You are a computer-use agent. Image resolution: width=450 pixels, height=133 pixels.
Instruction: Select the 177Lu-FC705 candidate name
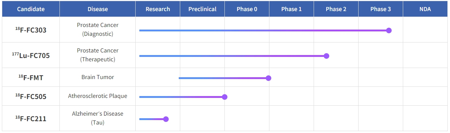(x=31, y=55)
